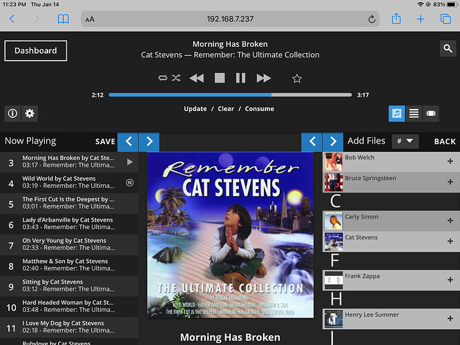Save the Now Playing playlist

point(105,141)
